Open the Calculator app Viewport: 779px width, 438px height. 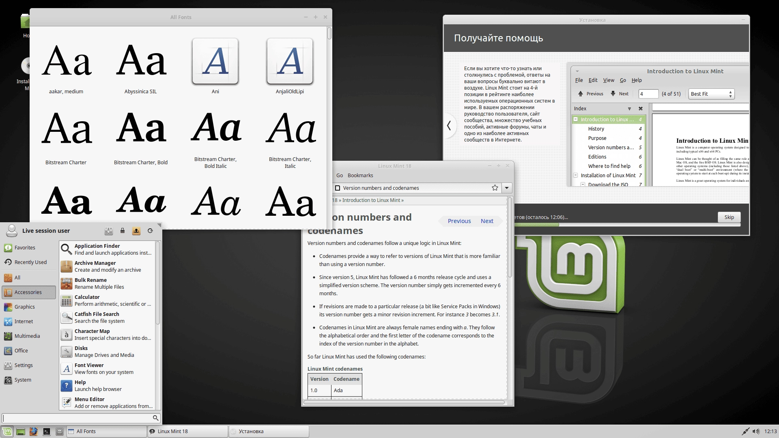(107, 301)
